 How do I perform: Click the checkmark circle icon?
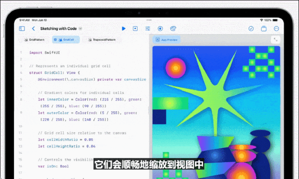coord(251,29)
